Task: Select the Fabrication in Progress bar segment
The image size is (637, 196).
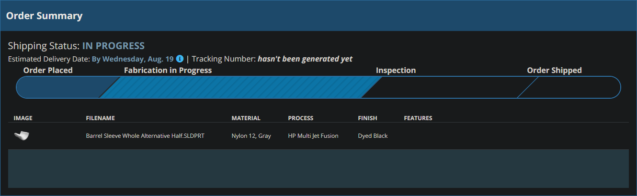Action: tap(241, 87)
